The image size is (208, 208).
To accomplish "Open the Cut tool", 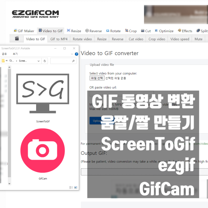I will click(x=146, y=31).
